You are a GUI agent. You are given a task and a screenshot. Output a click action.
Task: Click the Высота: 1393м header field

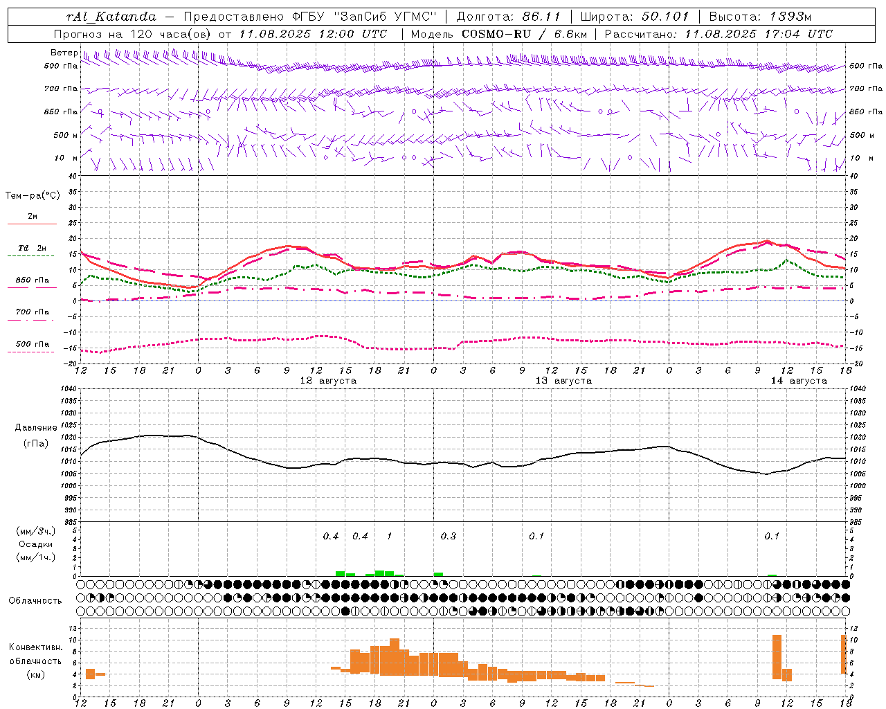pyautogui.click(x=760, y=17)
